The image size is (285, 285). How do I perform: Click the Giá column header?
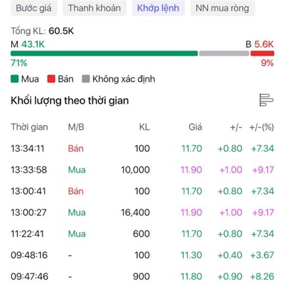[x=195, y=127]
